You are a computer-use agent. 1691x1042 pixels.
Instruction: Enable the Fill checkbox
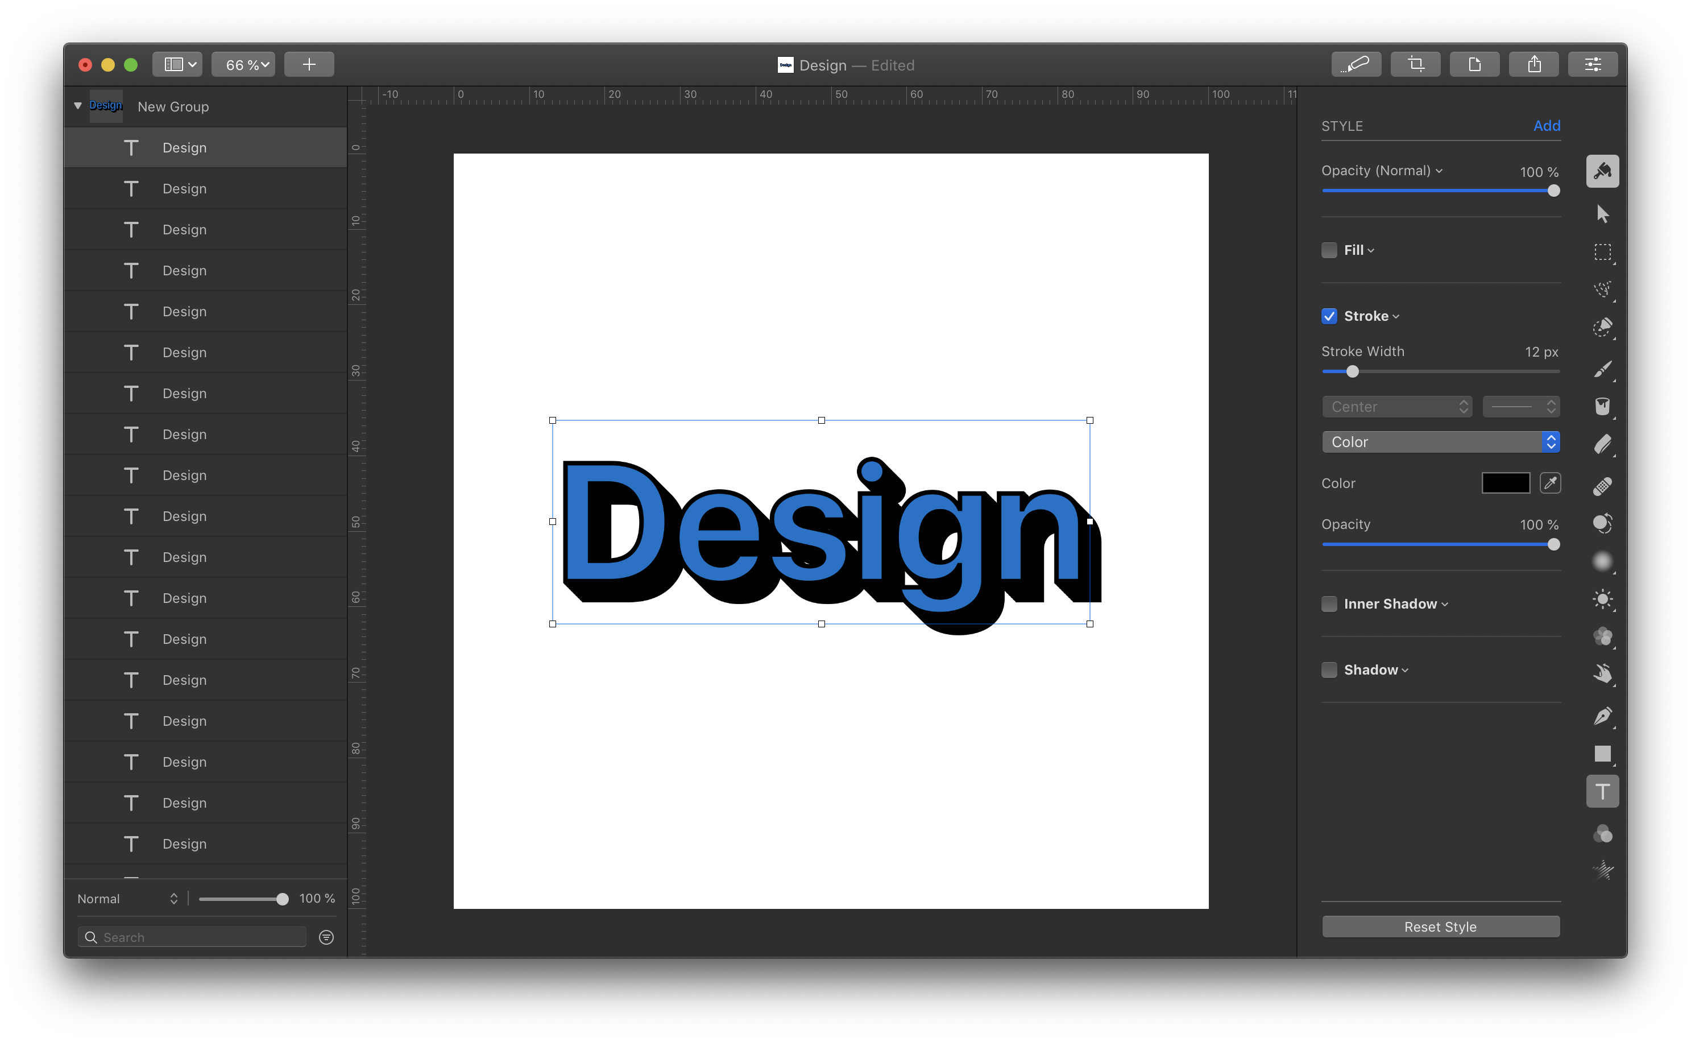[x=1329, y=250]
